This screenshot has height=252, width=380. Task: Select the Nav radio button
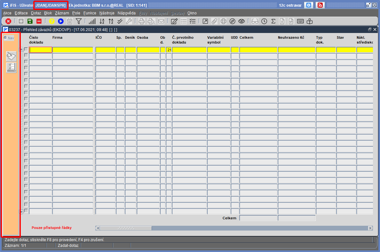pos(5,38)
